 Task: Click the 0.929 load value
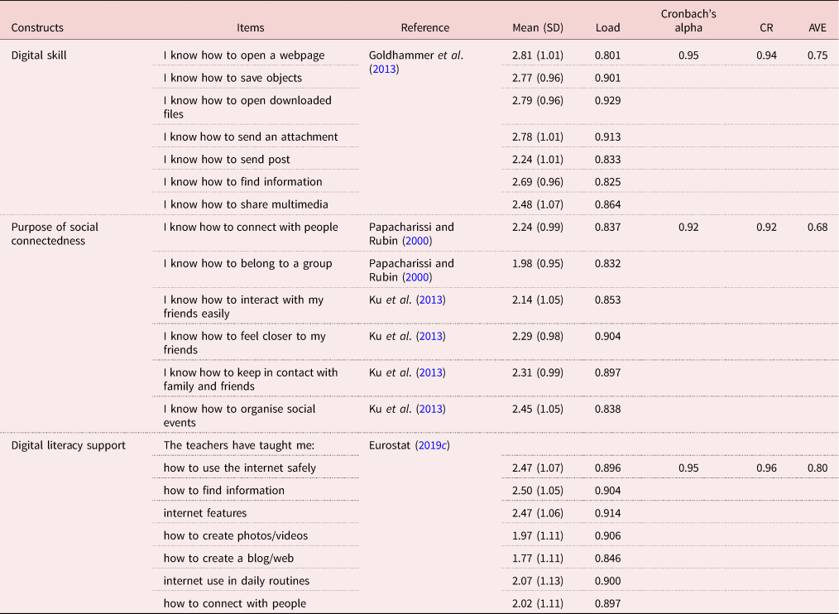607,100
